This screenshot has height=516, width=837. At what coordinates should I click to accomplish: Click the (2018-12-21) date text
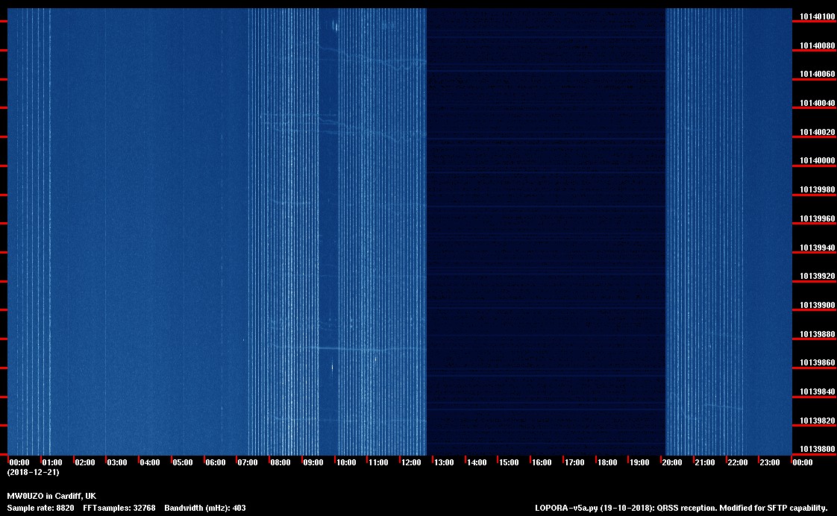tap(33, 473)
